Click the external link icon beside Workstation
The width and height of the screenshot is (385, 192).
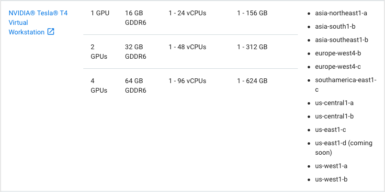click(x=51, y=32)
